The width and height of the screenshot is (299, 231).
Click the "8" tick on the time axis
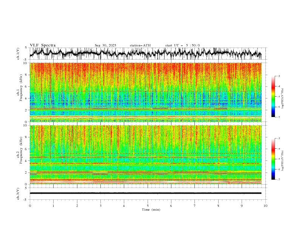click(x=218, y=206)
